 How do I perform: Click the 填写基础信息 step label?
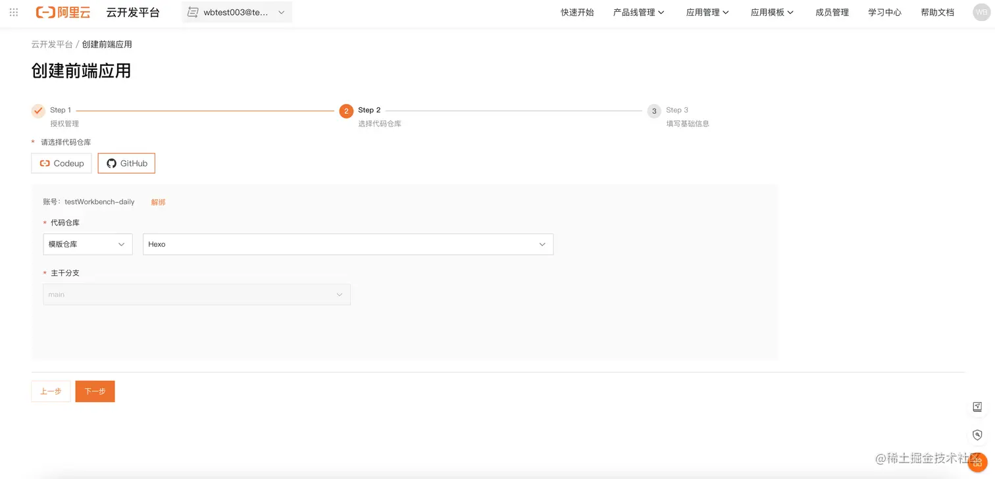click(688, 124)
